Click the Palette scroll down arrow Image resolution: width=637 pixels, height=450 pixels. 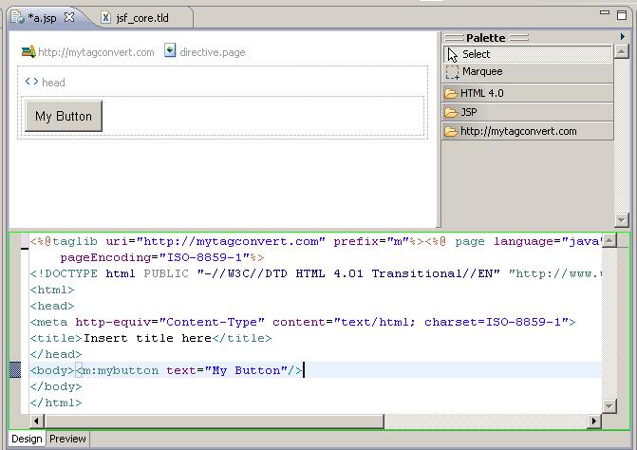[x=621, y=220]
